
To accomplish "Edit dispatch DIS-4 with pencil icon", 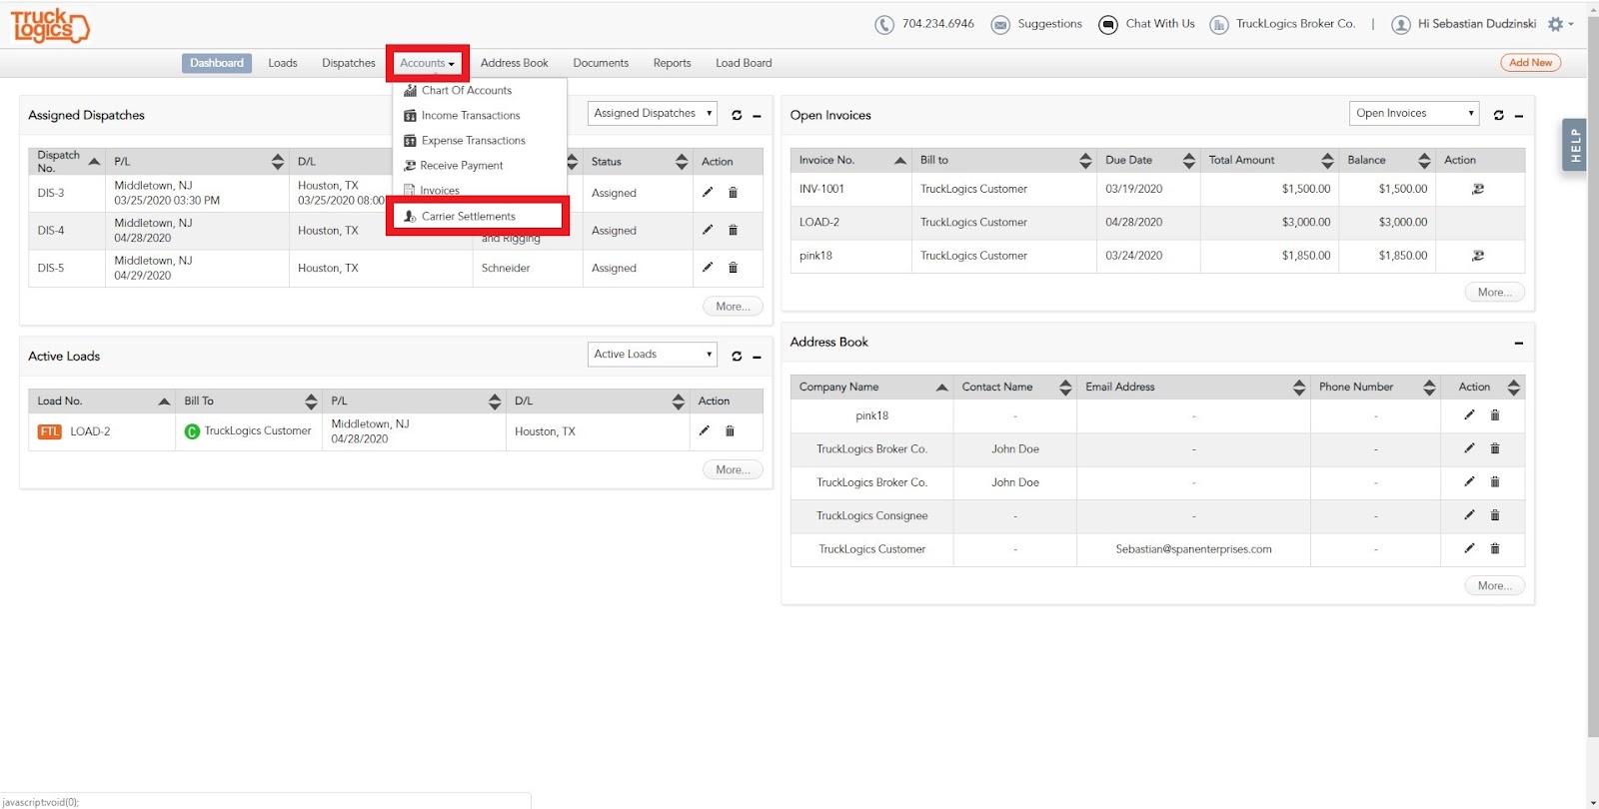I will (708, 230).
